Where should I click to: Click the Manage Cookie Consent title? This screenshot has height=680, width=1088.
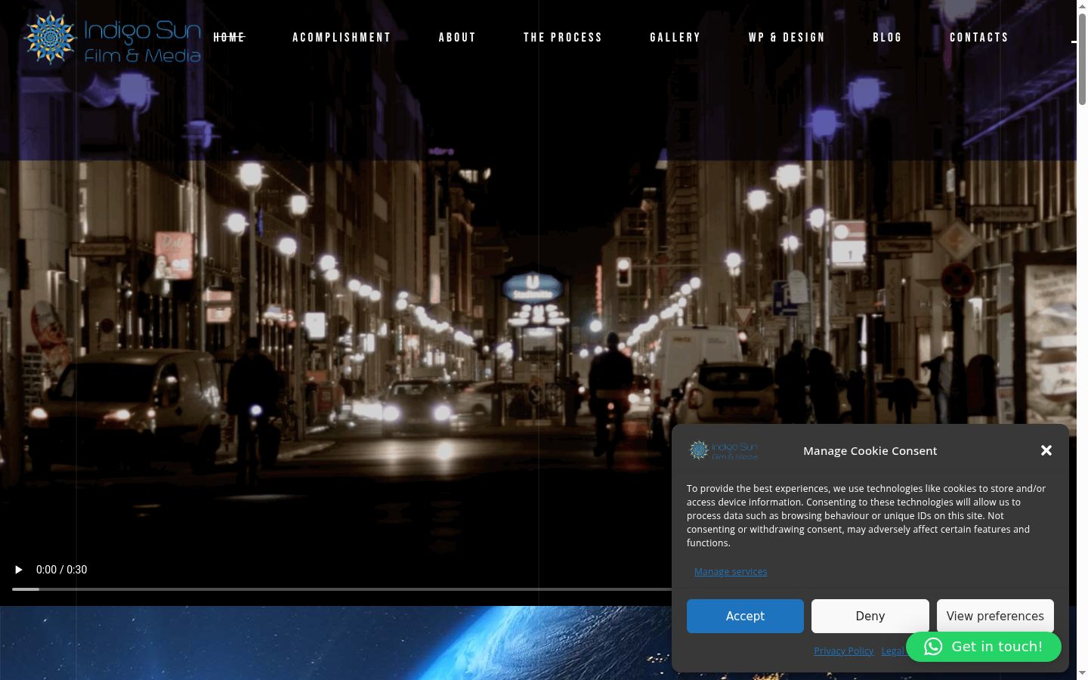point(870,451)
